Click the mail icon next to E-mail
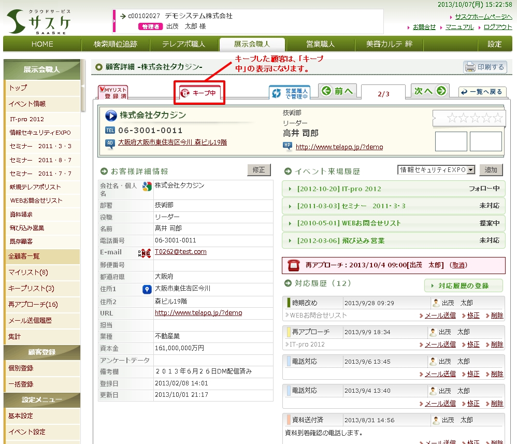 pos(144,253)
